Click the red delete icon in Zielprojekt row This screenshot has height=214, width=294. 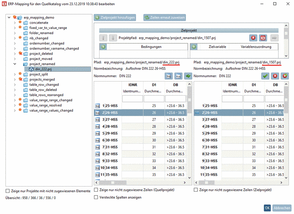(x=253, y=38)
